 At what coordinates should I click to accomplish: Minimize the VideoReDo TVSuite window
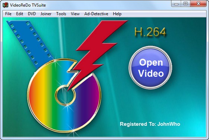pyautogui.click(x=176, y=4)
